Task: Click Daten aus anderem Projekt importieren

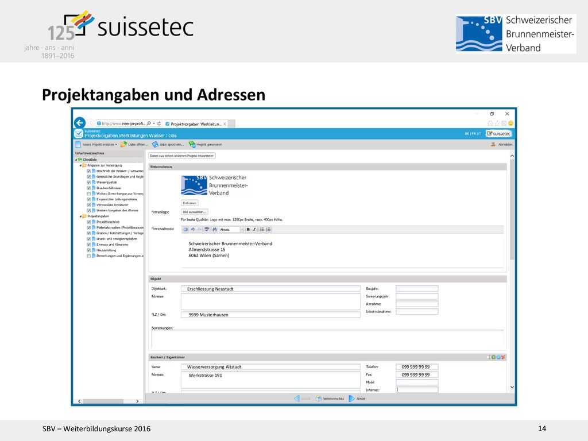Action: [182, 156]
